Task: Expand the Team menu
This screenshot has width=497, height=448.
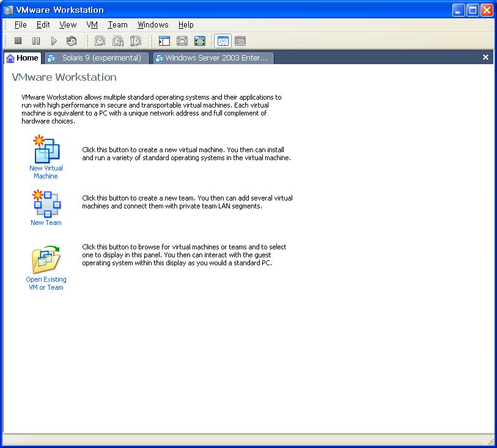Action: [117, 24]
